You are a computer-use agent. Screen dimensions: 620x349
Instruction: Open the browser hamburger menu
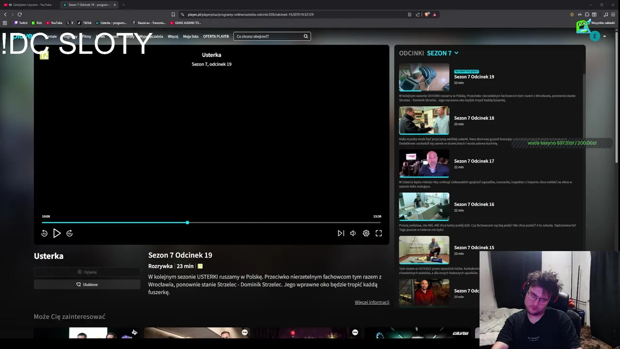[613, 15]
